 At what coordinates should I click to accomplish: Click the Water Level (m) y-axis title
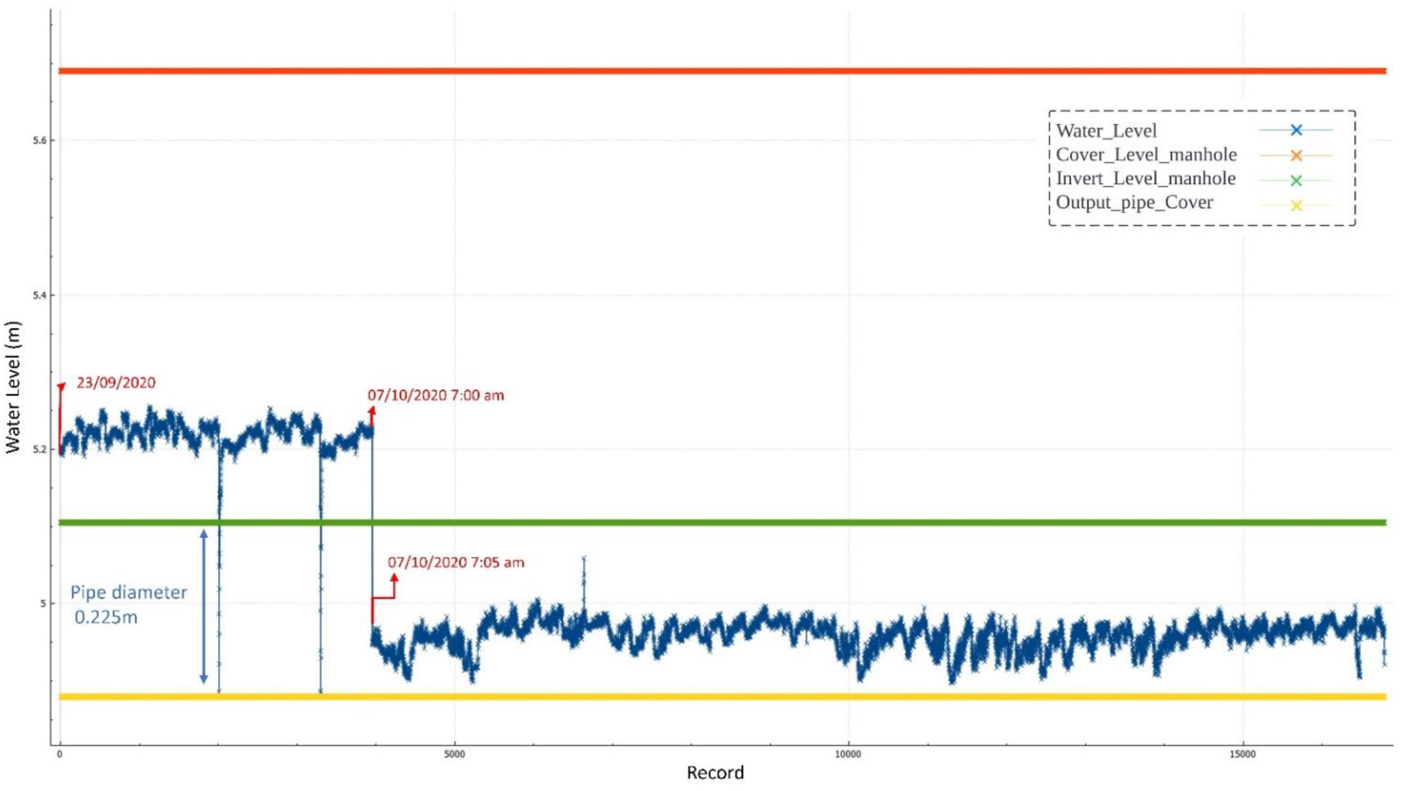13,387
